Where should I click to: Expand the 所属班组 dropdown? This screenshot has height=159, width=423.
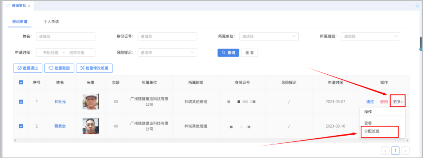[x=370, y=36]
